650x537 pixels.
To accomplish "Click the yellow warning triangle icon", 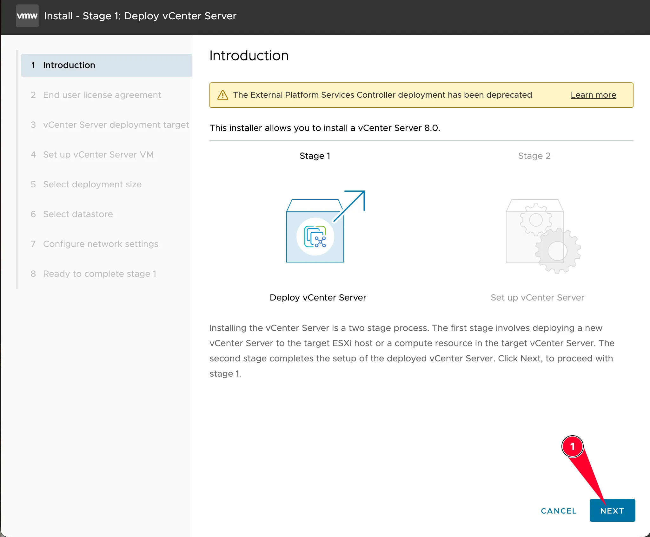I will [223, 95].
